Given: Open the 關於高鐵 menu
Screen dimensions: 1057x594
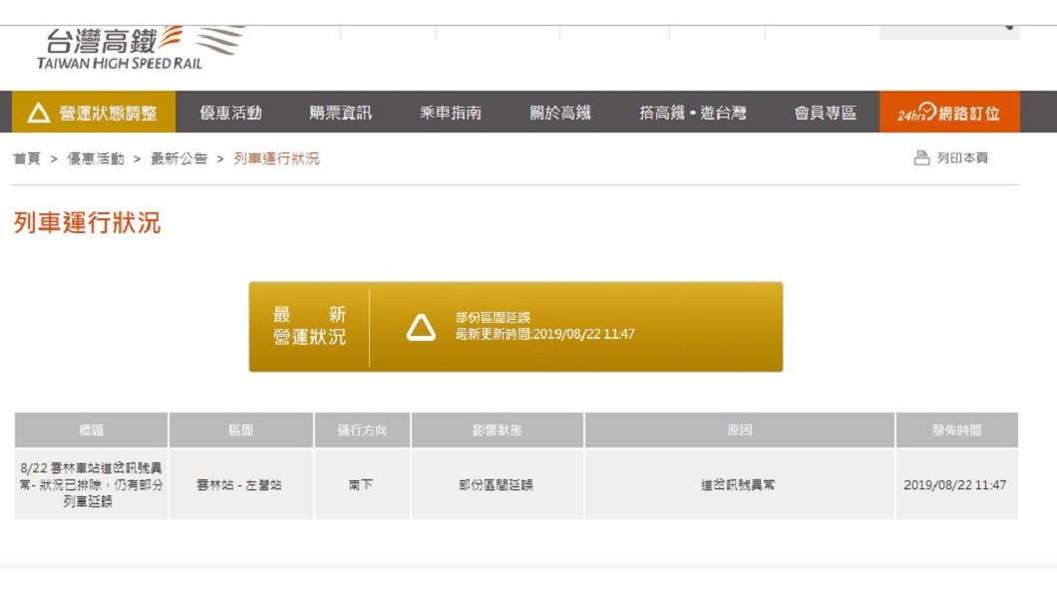Looking at the screenshot, I should 560,113.
